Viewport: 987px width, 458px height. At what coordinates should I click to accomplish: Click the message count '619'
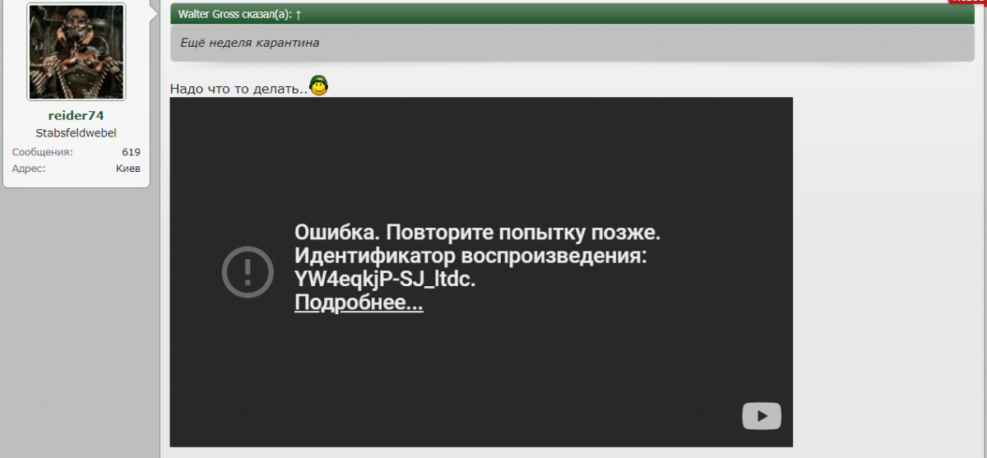coord(131,152)
